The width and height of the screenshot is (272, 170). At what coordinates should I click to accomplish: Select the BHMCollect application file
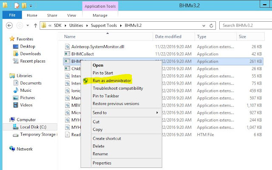(82, 54)
